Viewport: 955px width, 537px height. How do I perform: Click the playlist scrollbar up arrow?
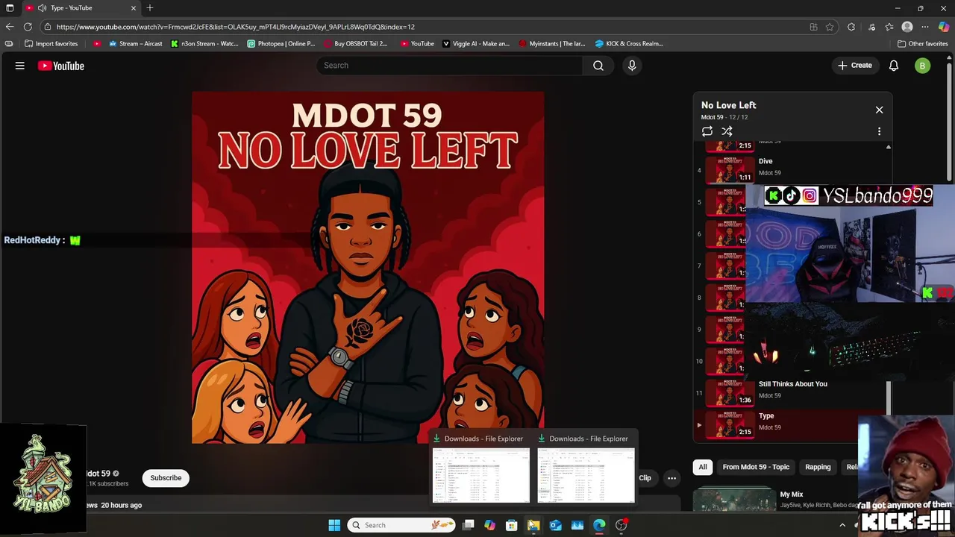coord(888,147)
